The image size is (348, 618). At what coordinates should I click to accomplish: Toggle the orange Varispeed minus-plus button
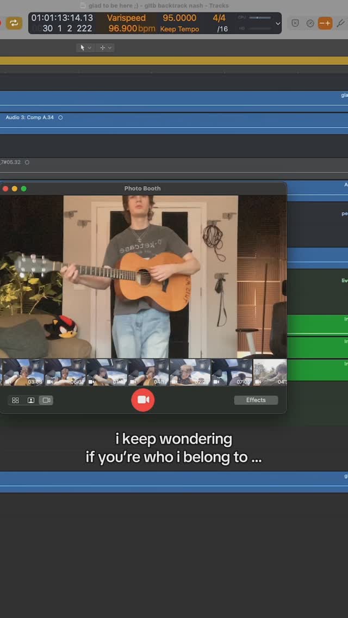click(325, 23)
